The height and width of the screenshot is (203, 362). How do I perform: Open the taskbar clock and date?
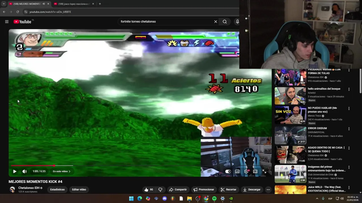coord(353,198)
